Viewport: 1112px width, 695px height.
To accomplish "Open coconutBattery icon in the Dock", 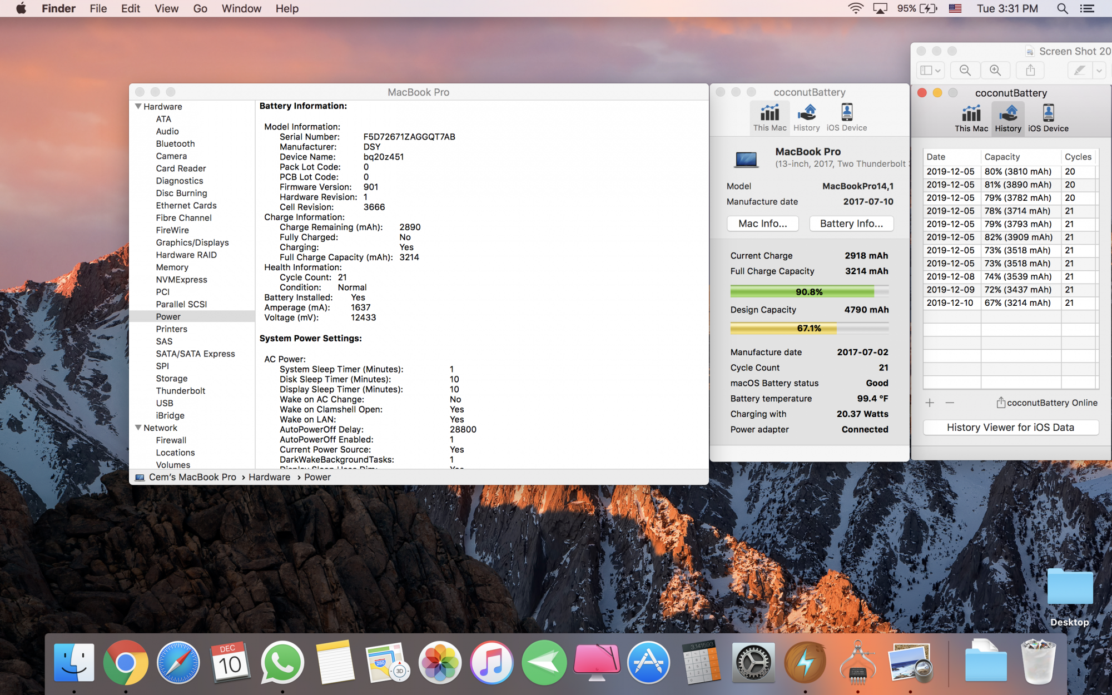I will tap(805, 662).
